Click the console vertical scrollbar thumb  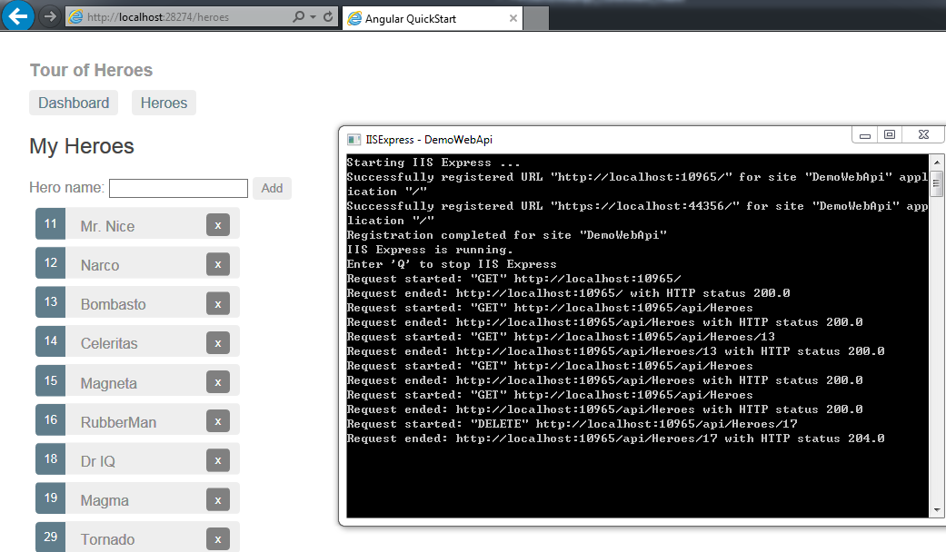point(936,183)
